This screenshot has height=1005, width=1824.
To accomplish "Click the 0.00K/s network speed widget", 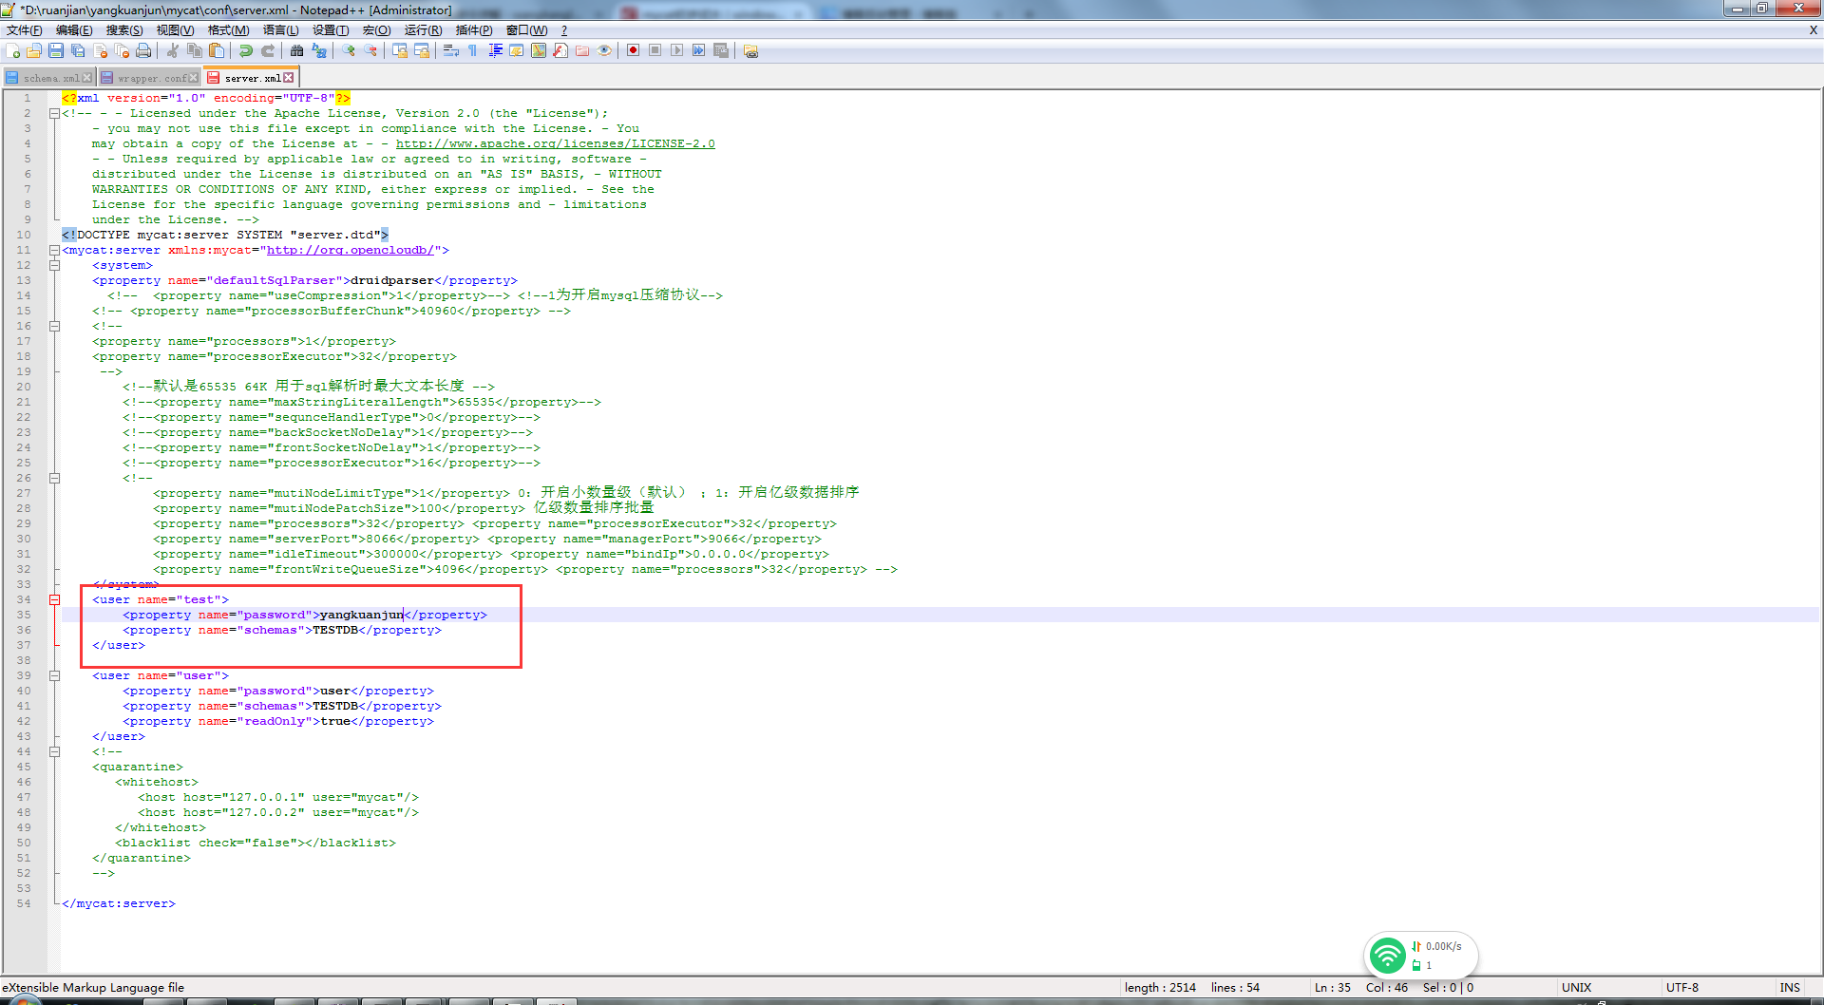I will [x=1443, y=946].
